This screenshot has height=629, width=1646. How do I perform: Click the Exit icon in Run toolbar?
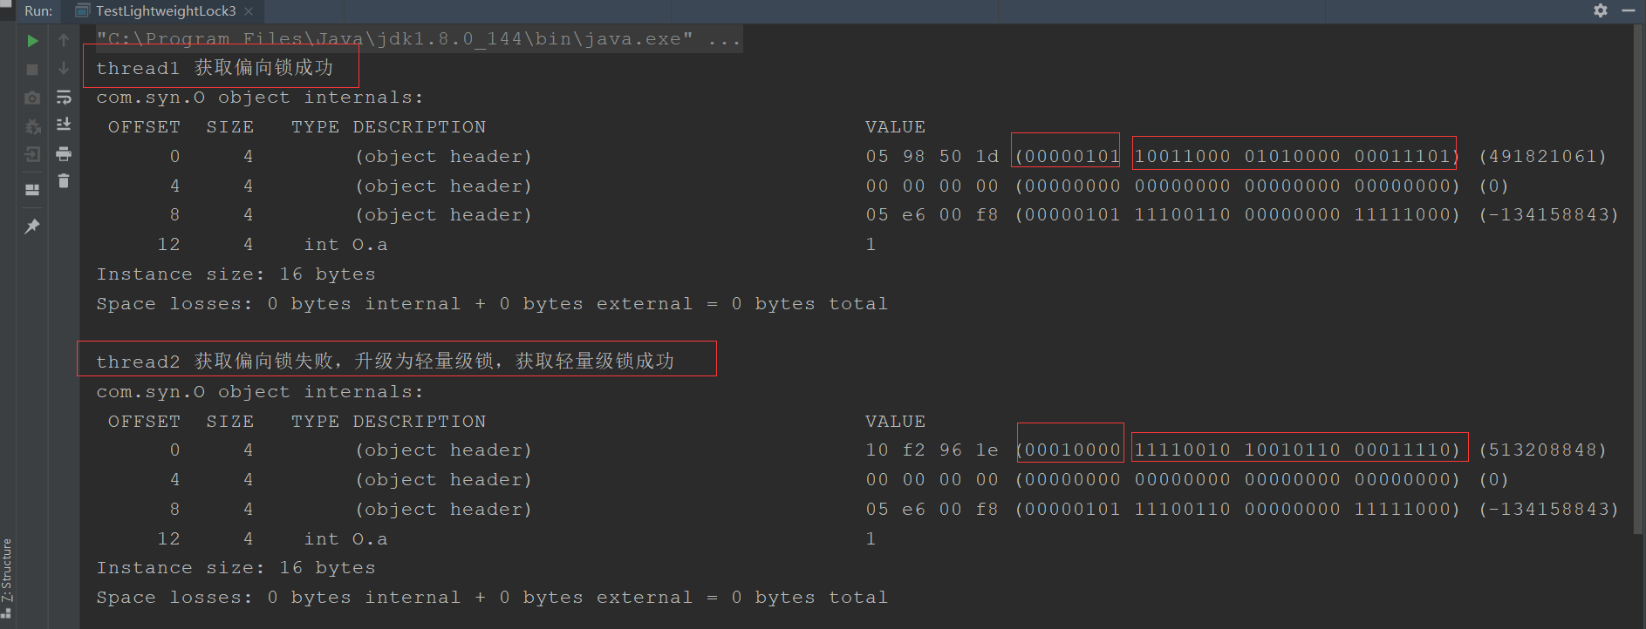[32, 155]
